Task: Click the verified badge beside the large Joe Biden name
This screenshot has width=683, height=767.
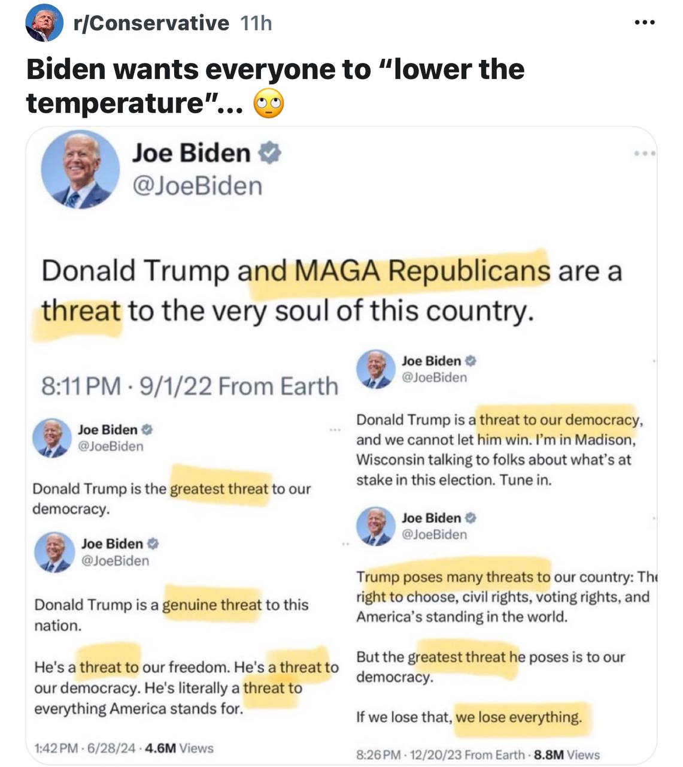Action: [x=269, y=153]
